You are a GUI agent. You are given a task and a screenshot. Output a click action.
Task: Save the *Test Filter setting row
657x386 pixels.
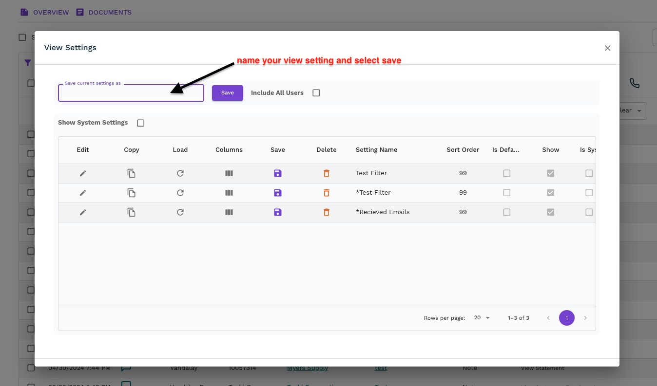278,193
